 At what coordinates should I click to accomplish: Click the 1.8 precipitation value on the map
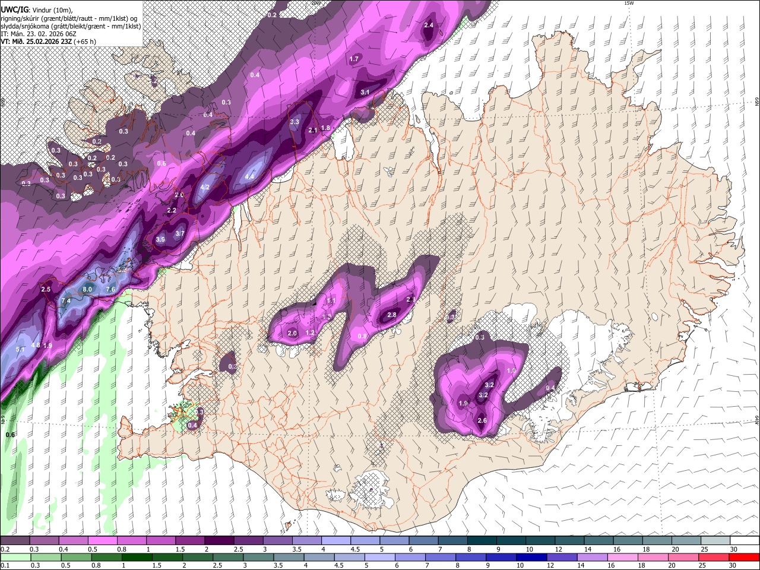click(325, 128)
